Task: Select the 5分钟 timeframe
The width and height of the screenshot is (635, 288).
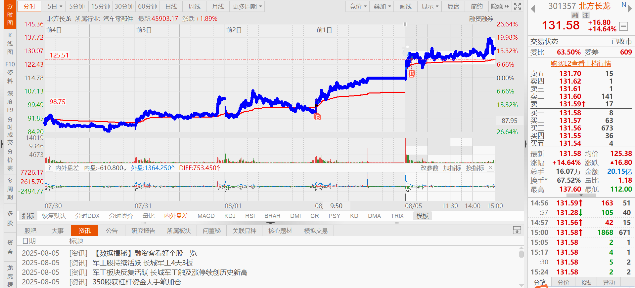Action: [77, 6]
